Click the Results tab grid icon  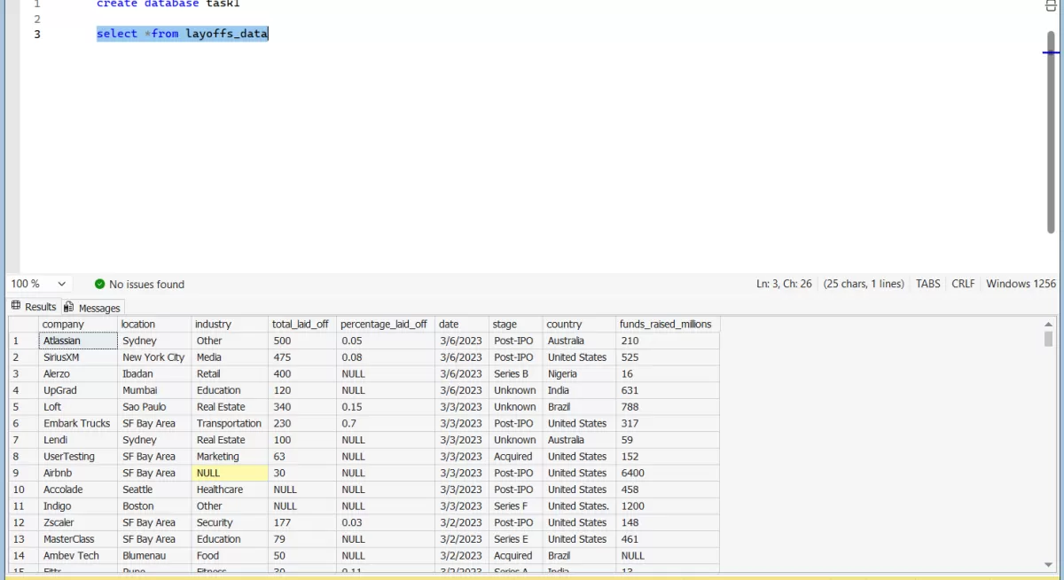pos(16,306)
